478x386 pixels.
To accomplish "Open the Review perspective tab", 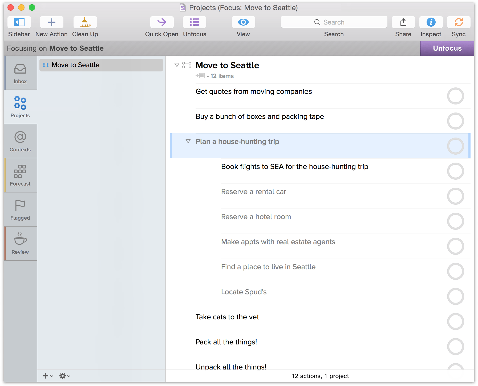I will coord(20,244).
